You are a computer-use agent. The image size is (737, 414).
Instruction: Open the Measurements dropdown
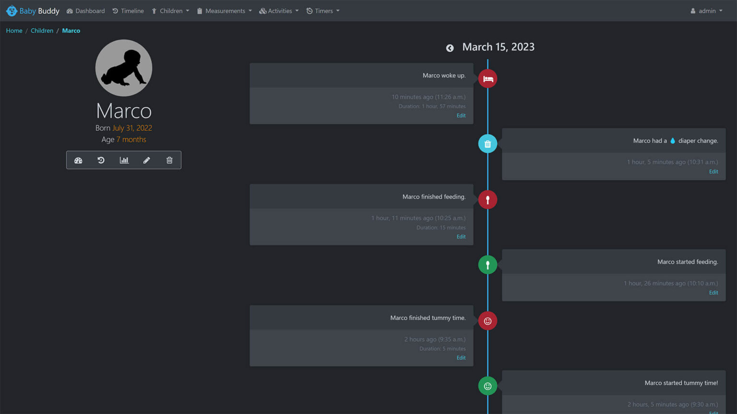[x=224, y=11]
